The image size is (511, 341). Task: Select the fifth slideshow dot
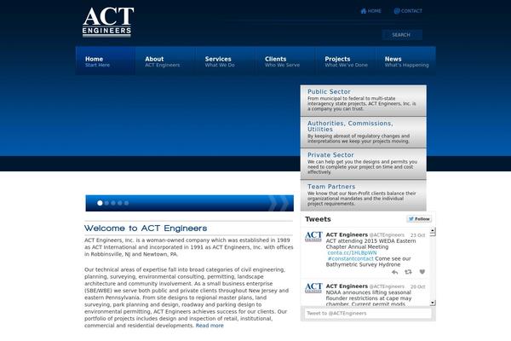(126, 203)
